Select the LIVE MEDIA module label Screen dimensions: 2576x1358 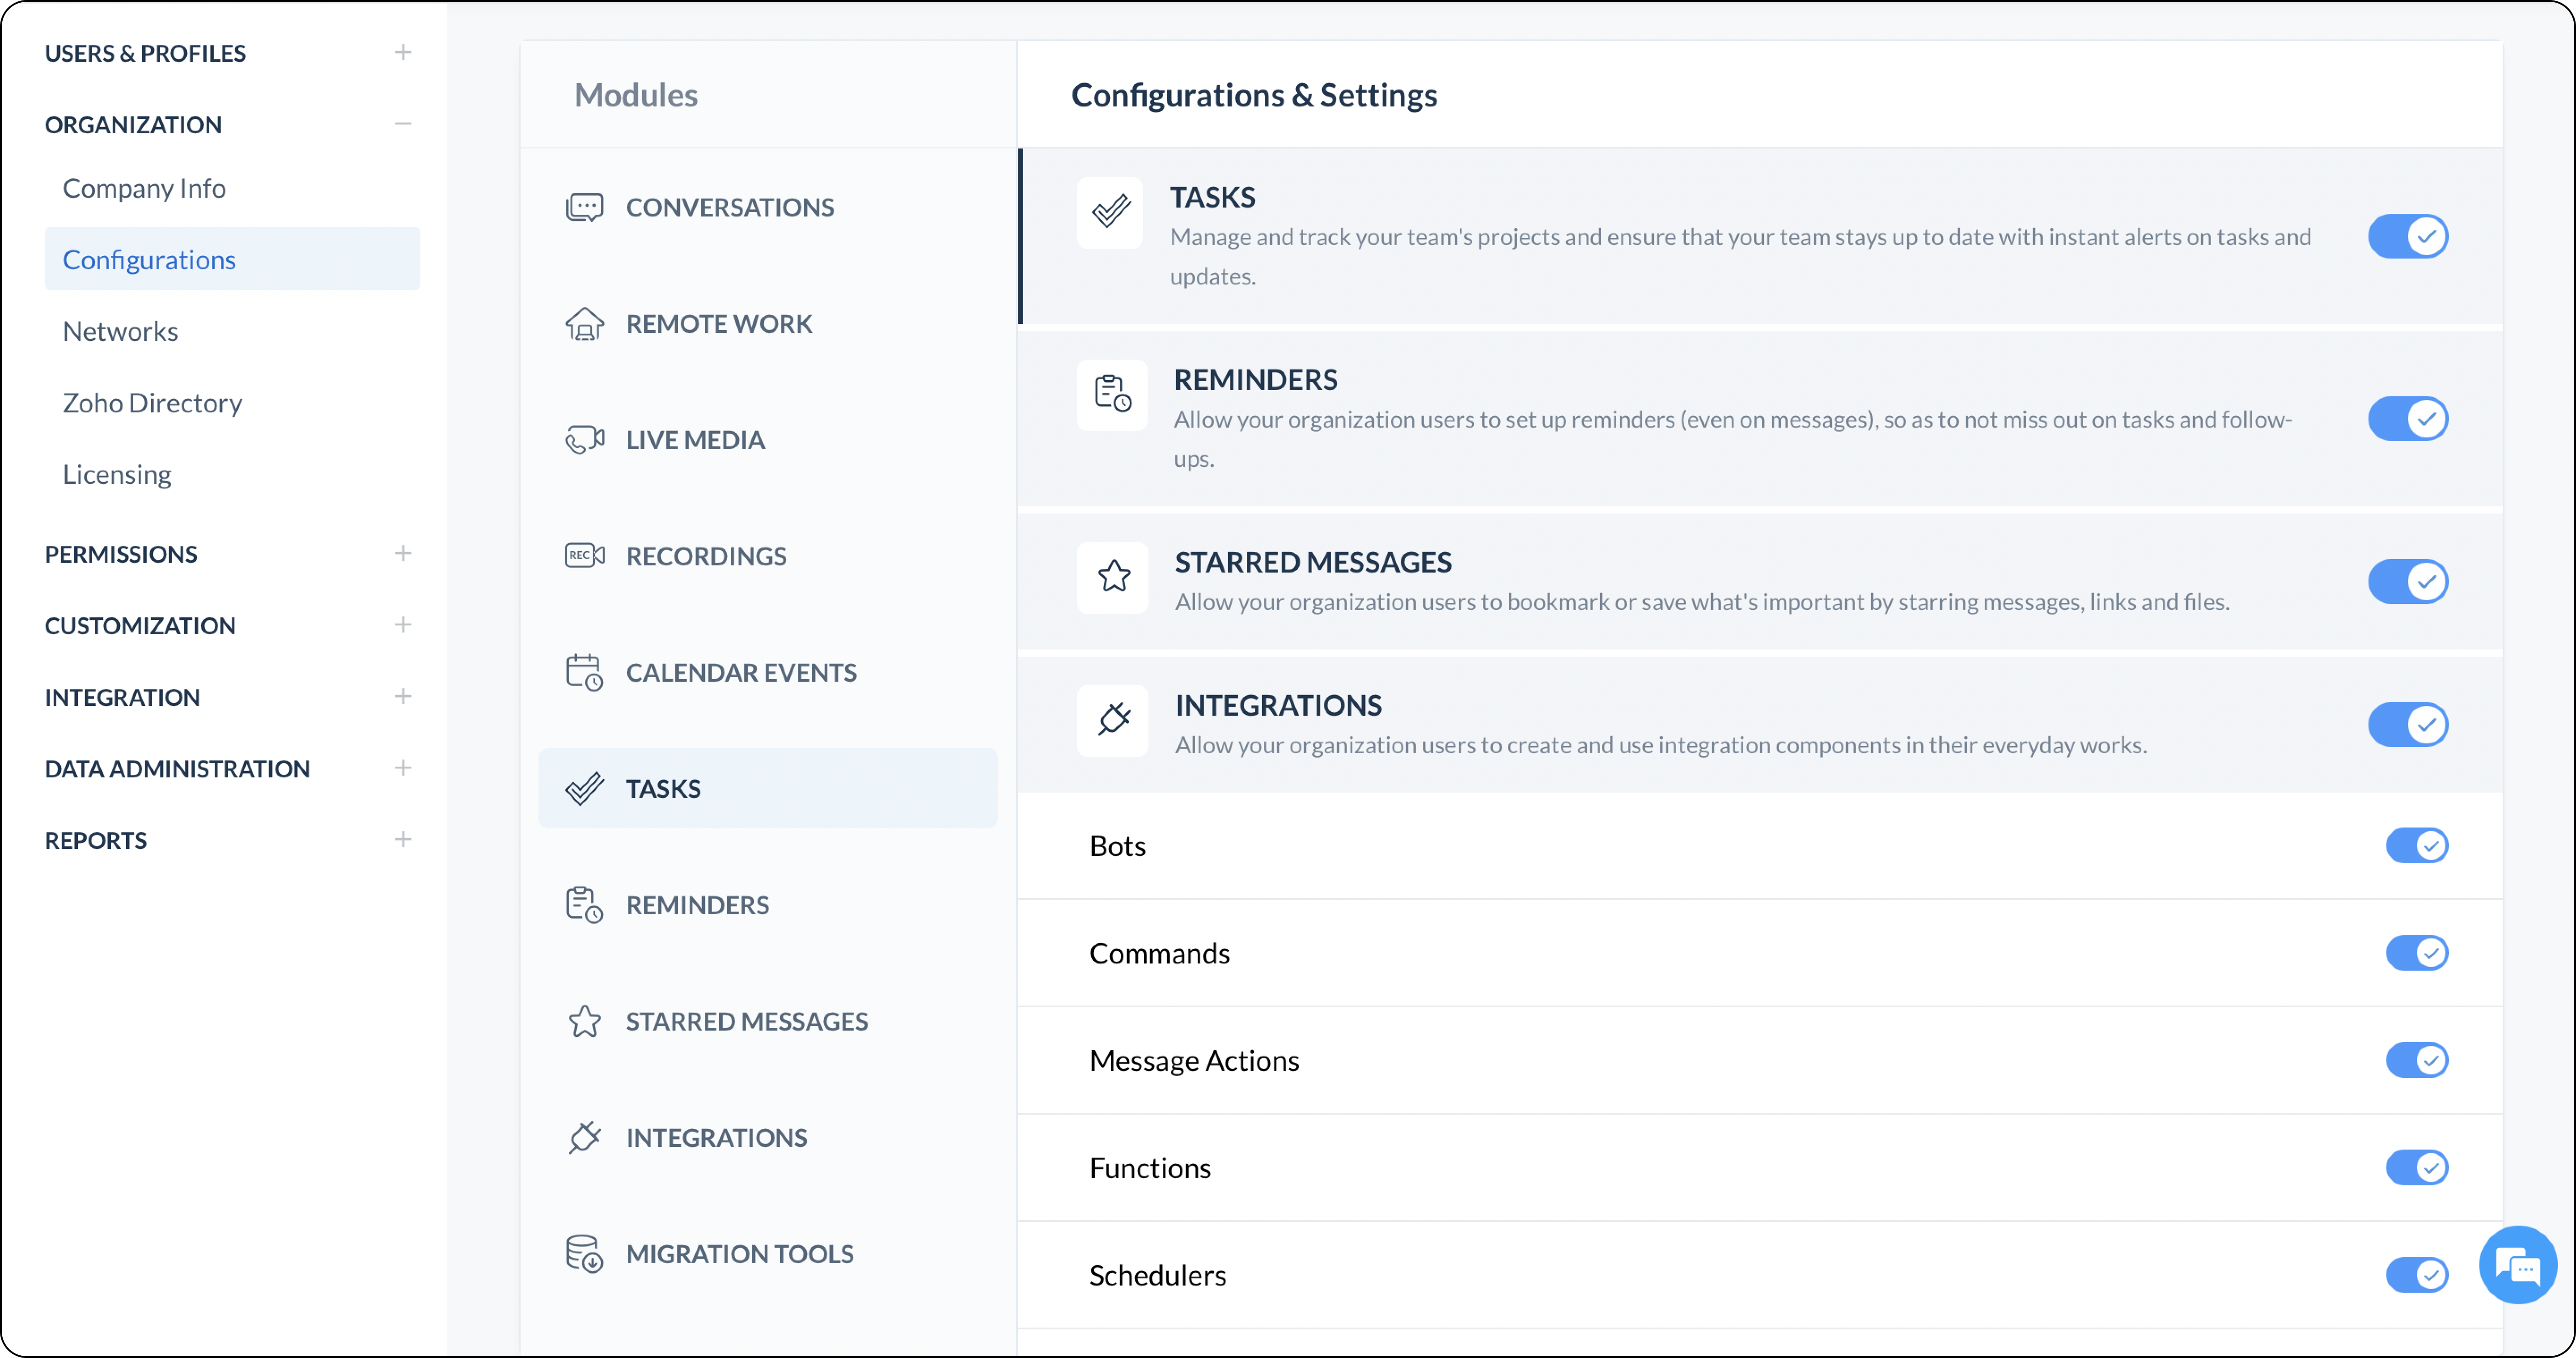tap(695, 440)
